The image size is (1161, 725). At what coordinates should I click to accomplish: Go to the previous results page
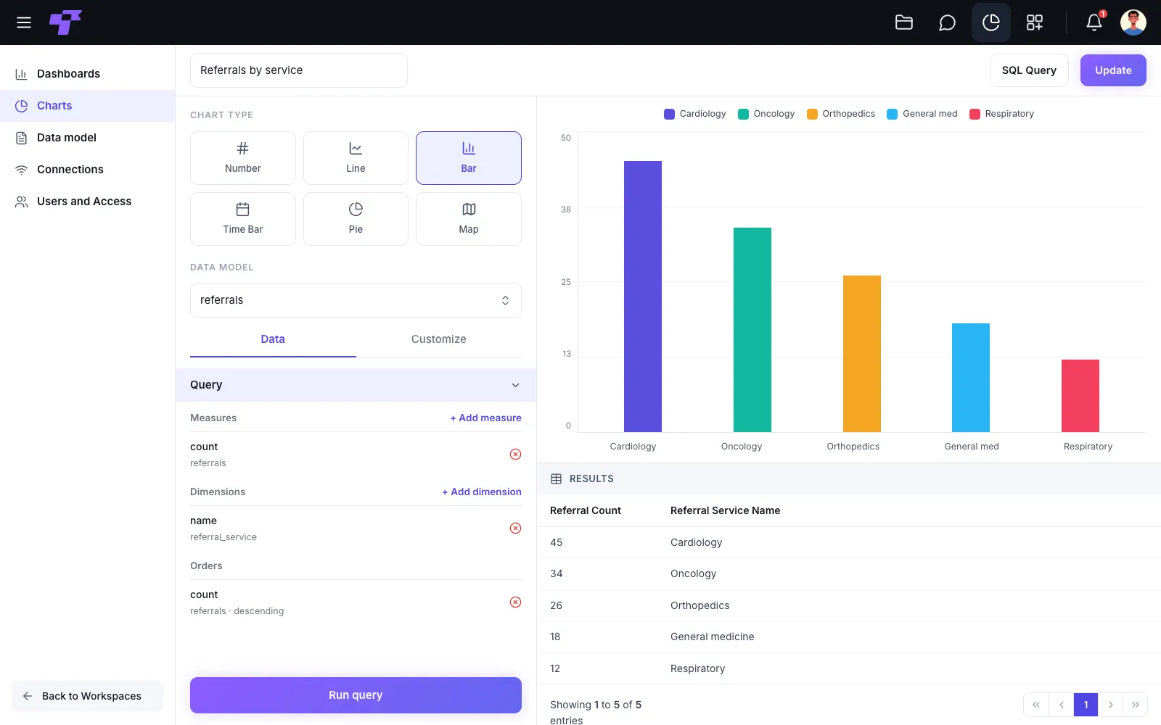pos(1061,705)
